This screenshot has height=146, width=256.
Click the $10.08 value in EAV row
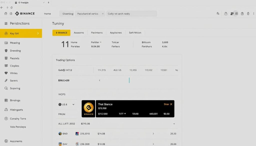(101, 144)
